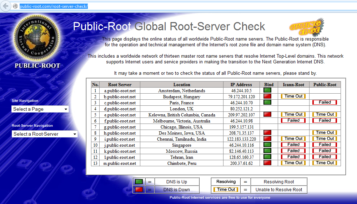This screenshot has height=204, width=357.
Task: Open the Select a Root-Server dropdown
Action: pos(45,134)
